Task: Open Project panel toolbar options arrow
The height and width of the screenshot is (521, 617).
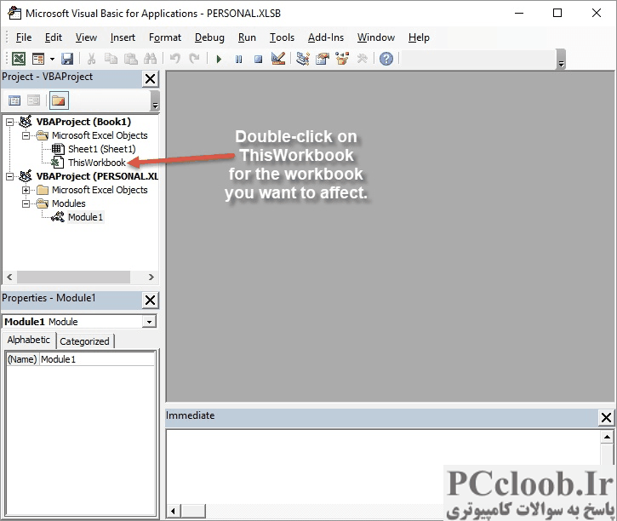Action: click(x=155, y=100)
